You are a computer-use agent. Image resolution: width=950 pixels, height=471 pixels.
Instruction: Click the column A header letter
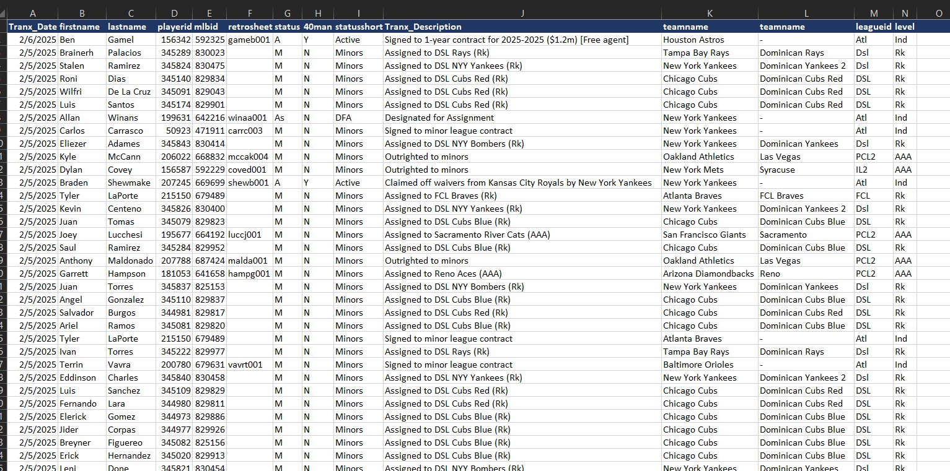click(x=33, y=13)
